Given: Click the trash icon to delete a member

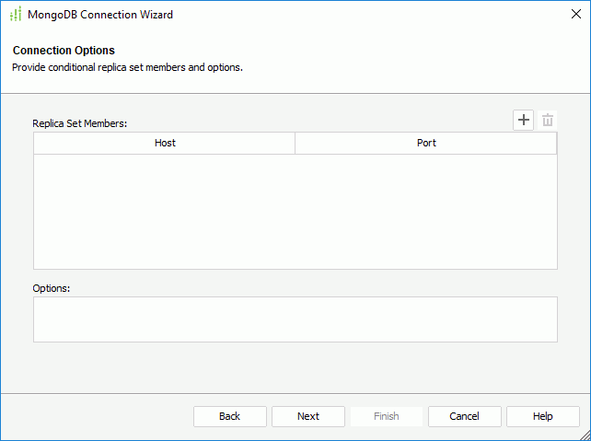Looking at the screenshot, I should click(548, 121).
